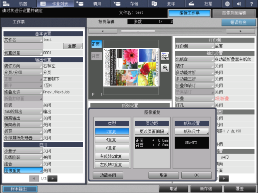258x193 pixels.
Task: Open the 作业列表 job list tab
Action: click(55, 3)
